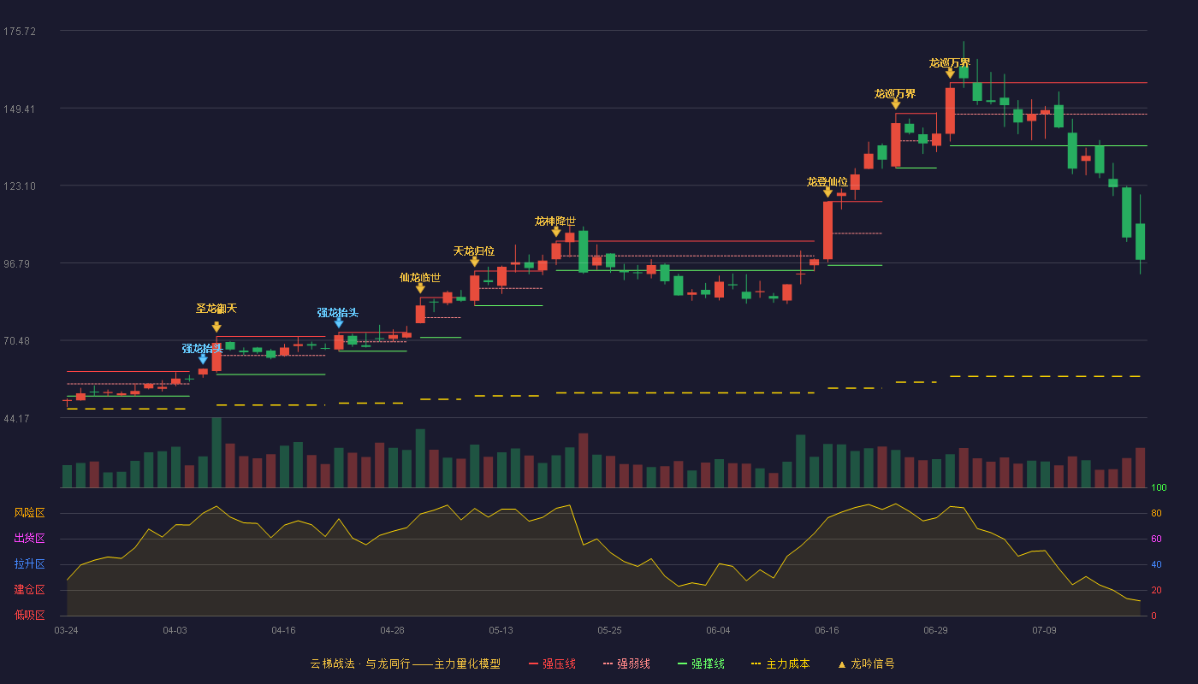Click the 03-24 date label
Image resolution: width=1198 pixels, height=684 pixels.
[66, 630]
